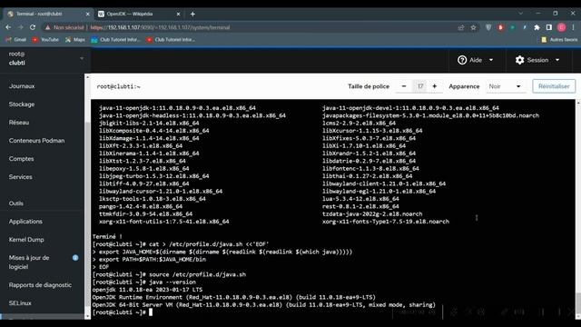Expand the tab search chevron
Screen dimensions: 581x327
coord(520,14)
